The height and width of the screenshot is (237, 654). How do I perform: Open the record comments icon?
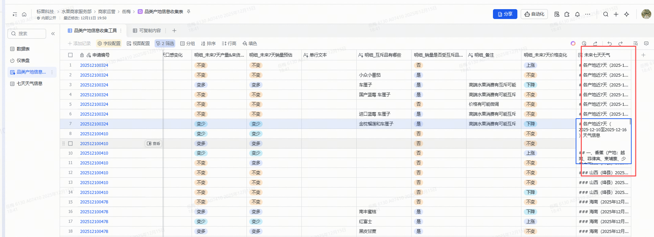tap(646, 43)
